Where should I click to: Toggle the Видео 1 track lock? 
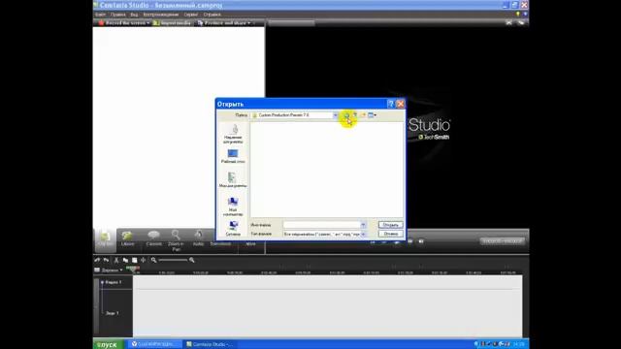click(102, 282)
